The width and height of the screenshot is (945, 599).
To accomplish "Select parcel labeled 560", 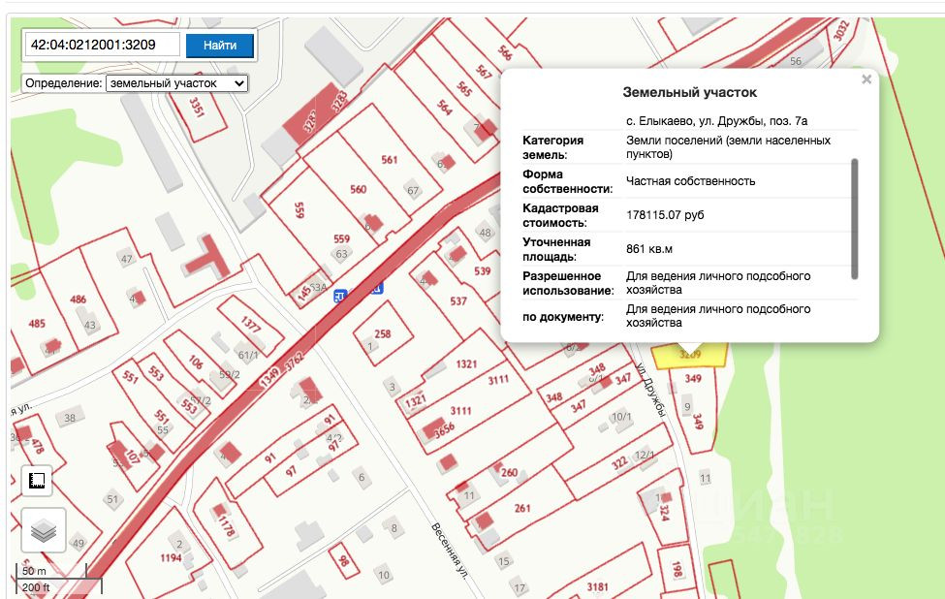I will coord(358,189).
